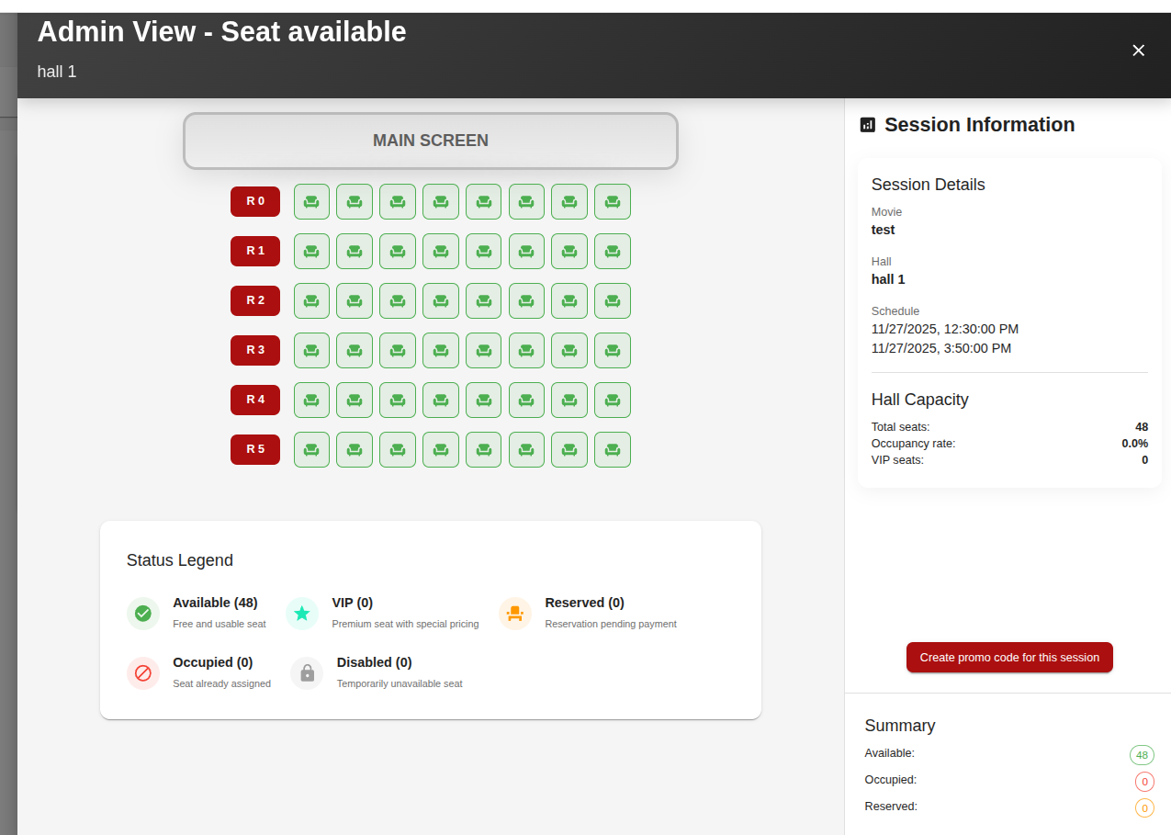Click the R 4 row label

point(255,400)
